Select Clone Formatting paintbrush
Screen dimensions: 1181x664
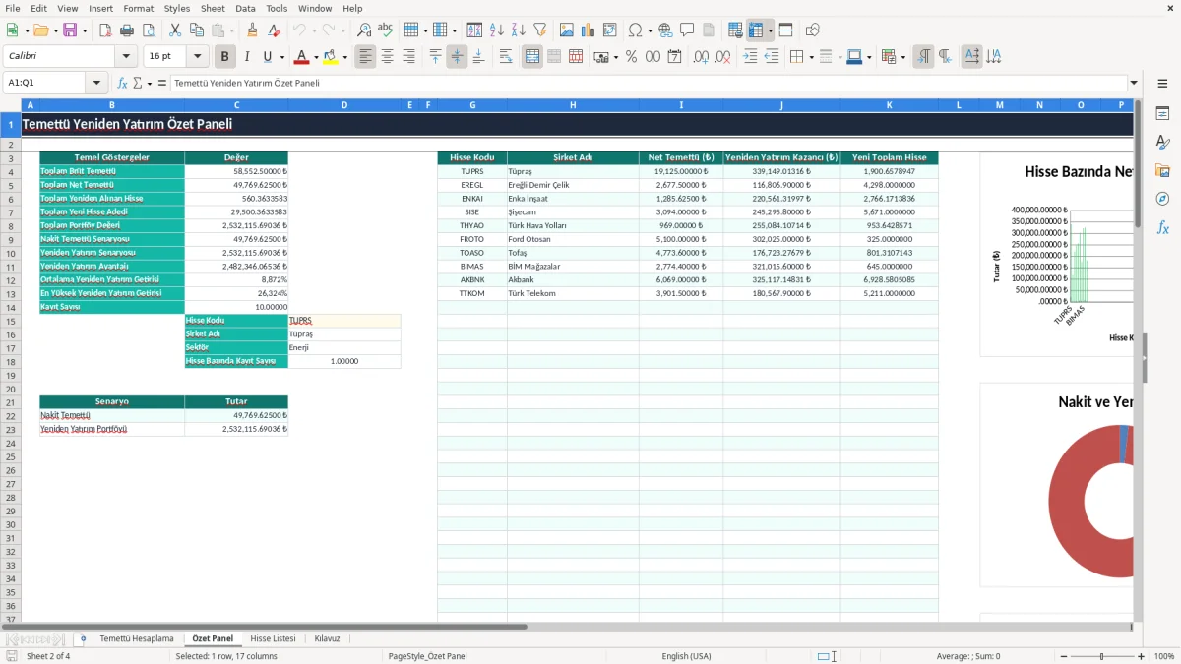pyautogui.click(x=252, y=30)
